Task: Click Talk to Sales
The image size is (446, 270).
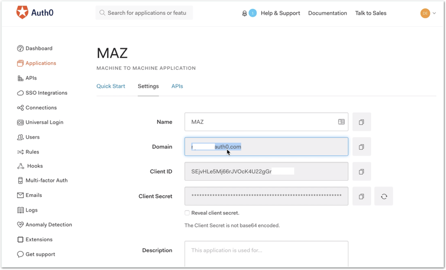Action: click(370, 13)
